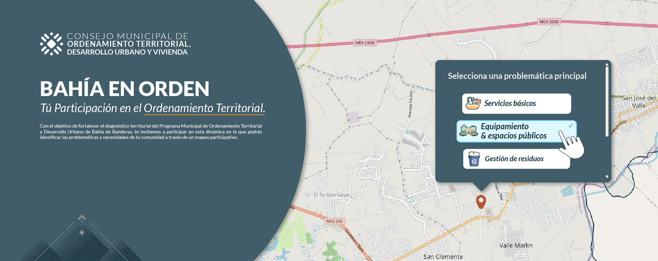Select the Gestión de residuos option
658x261 pixels.
pyautogui.click(x=516, y=159)
